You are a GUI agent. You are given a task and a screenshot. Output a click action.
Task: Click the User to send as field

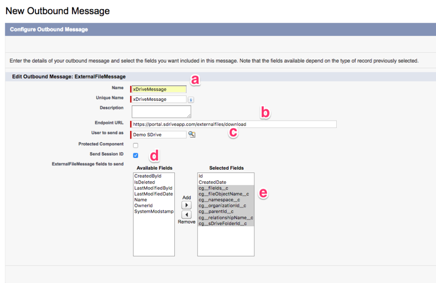click(159, 135)
